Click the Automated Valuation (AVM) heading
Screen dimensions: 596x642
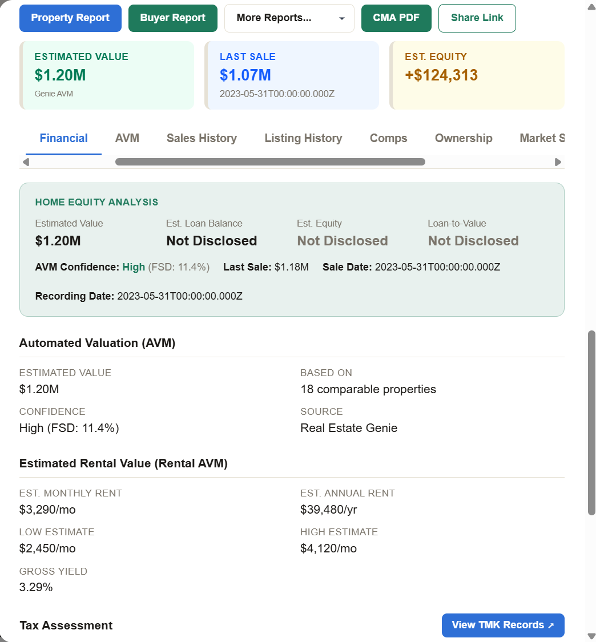click(98, 343)
